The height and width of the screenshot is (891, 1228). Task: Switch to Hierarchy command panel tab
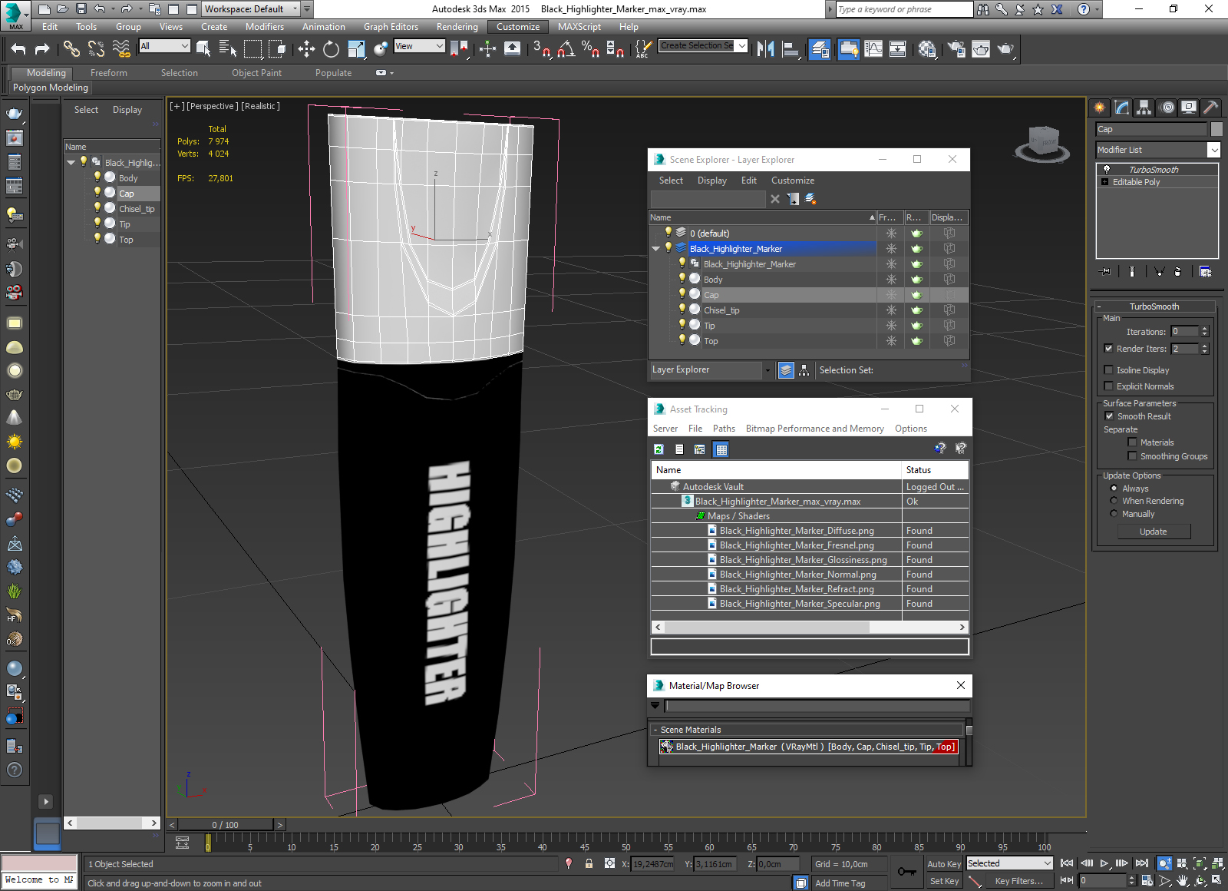[x=1144, y=108]
